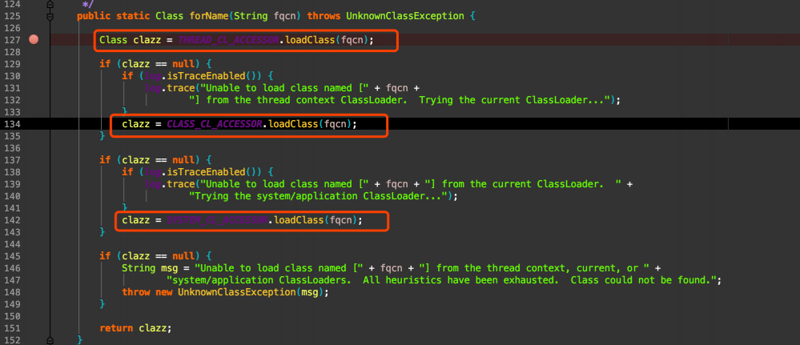
Task: Click the closing fold marker on line 152
Action: coord(50,339)
